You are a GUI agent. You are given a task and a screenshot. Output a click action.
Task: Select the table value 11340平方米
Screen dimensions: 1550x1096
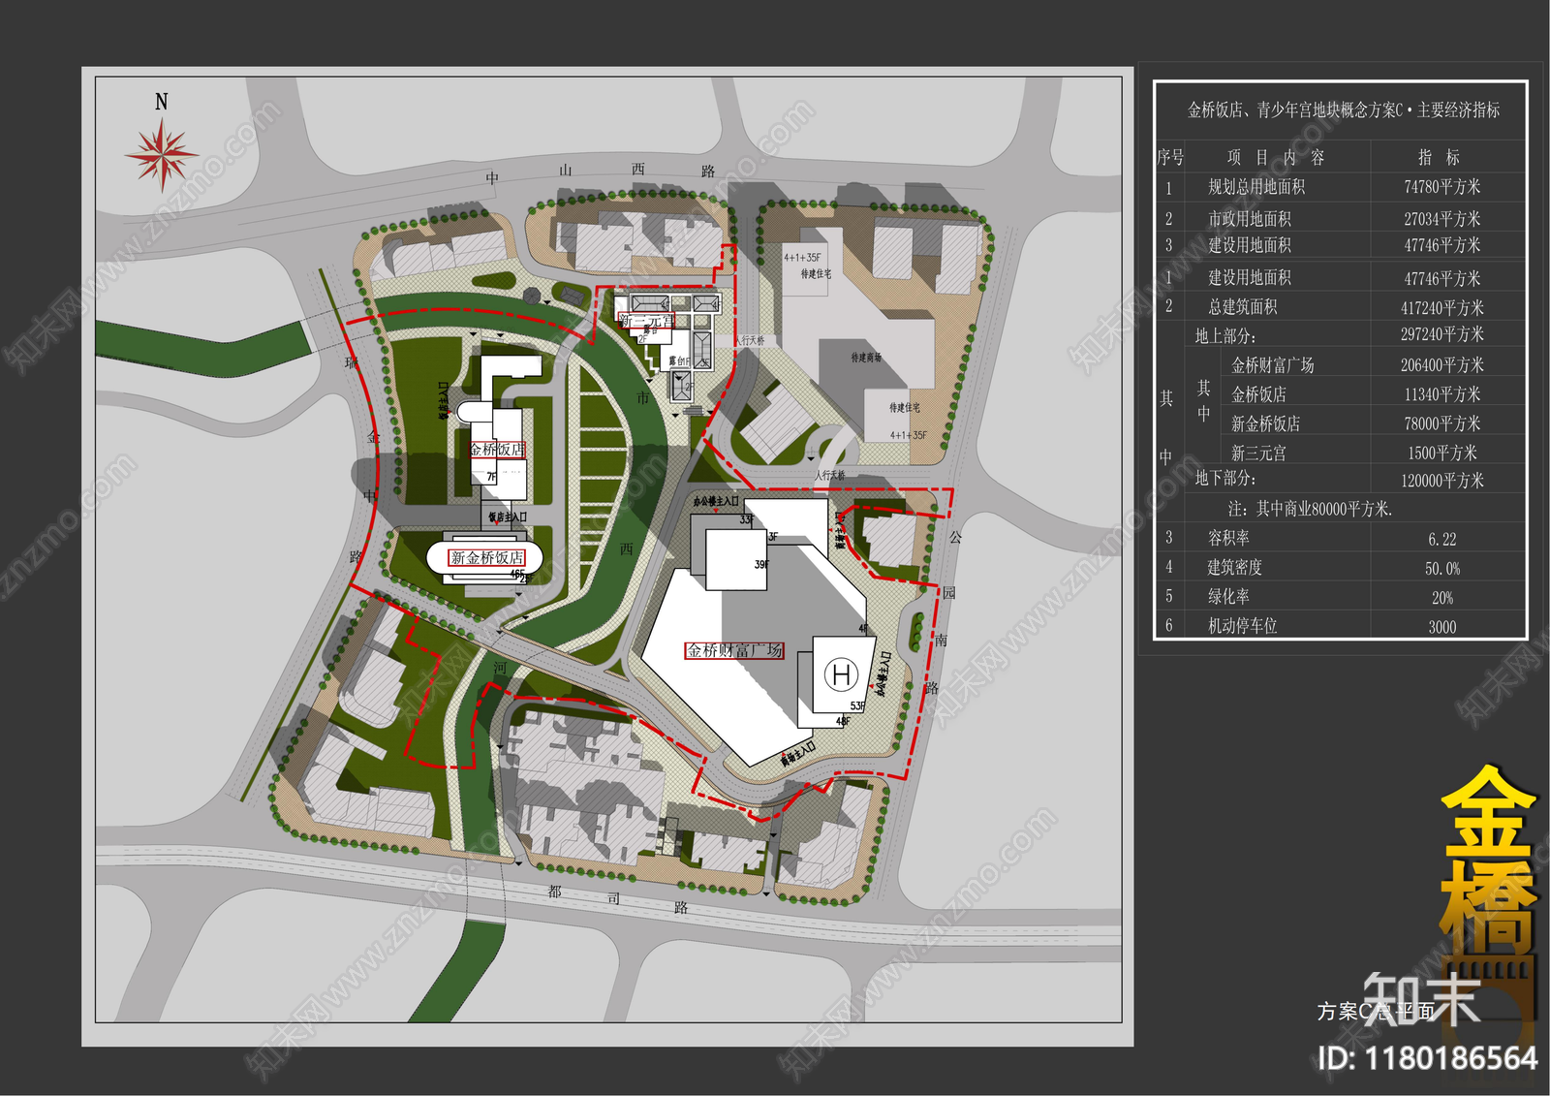1442,394
